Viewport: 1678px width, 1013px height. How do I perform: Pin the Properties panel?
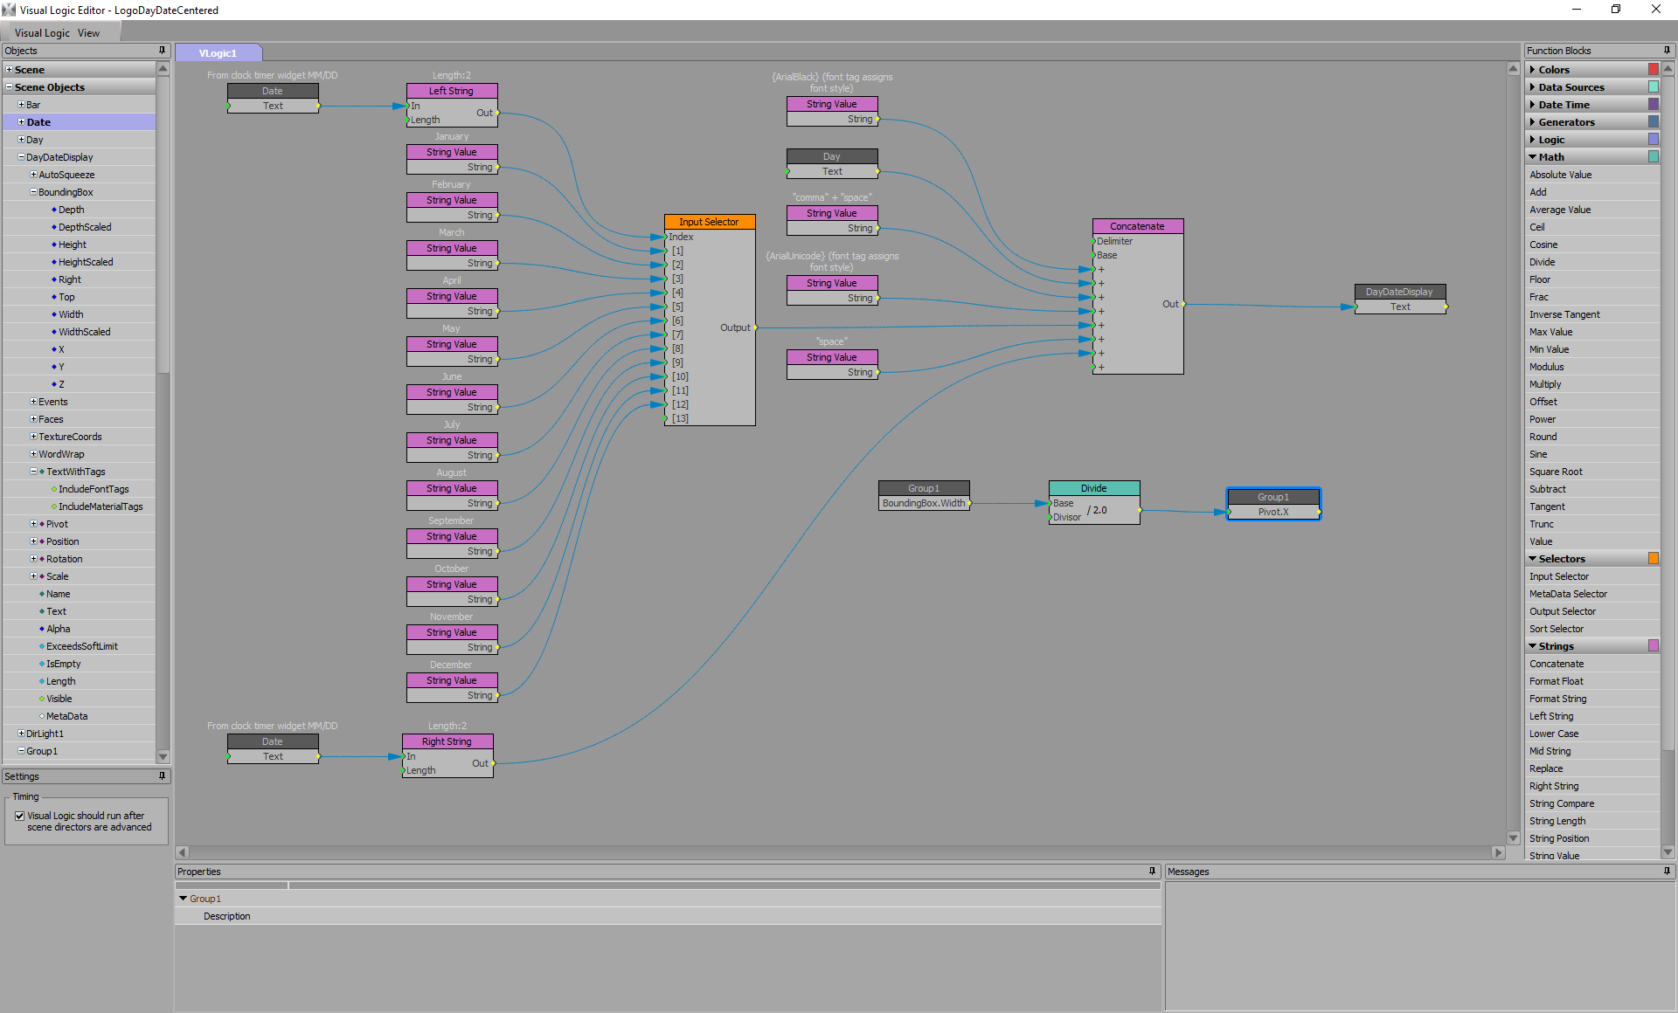(x=1152, y=872)
